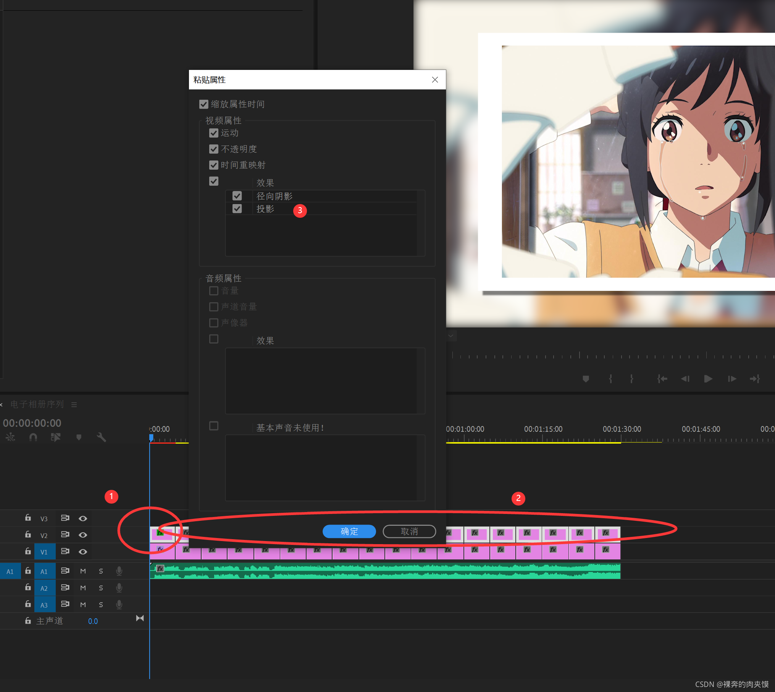
Task: Open timeline display settings wrench
Action: coord(101,437)
